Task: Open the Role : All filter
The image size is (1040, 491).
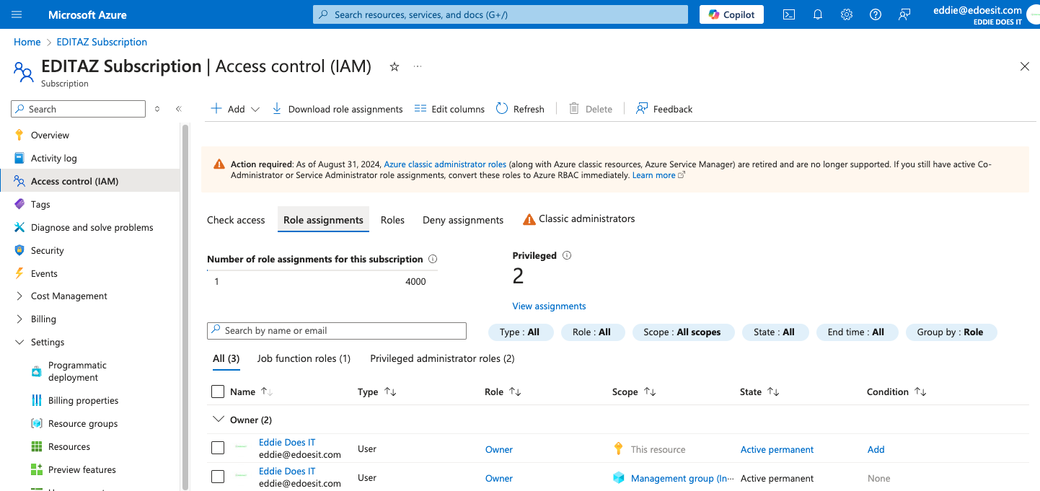Action: [591, 332]
